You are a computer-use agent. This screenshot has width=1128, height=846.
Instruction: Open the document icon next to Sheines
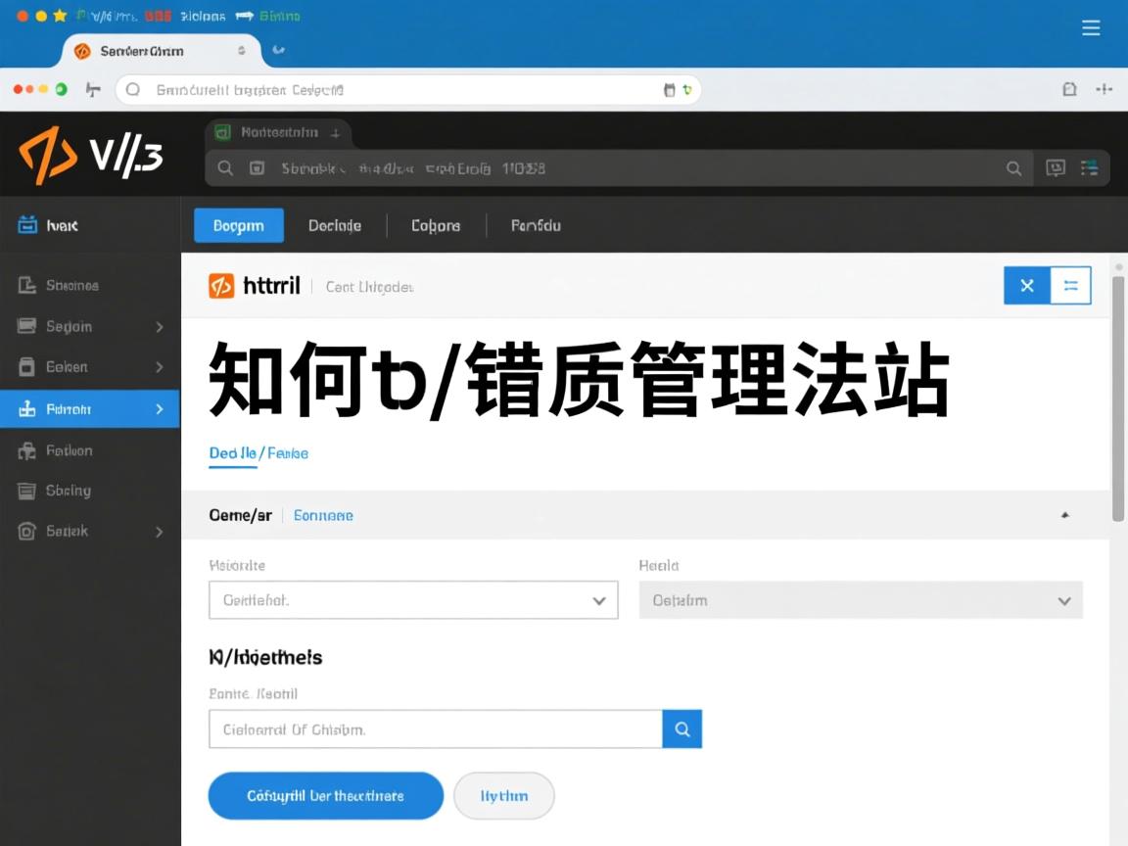[x=27, y=285]
